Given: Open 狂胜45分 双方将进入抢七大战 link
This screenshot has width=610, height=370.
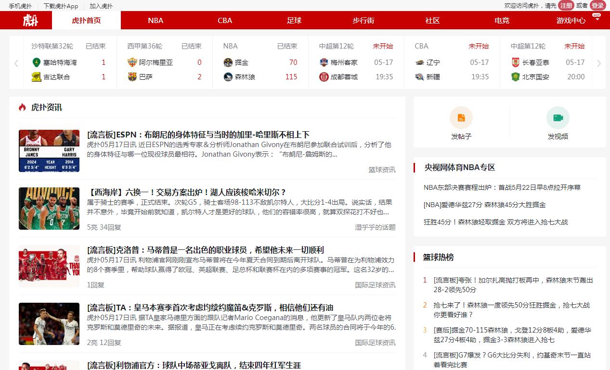Looking at the screenshot, I should [x=496, y=222].
